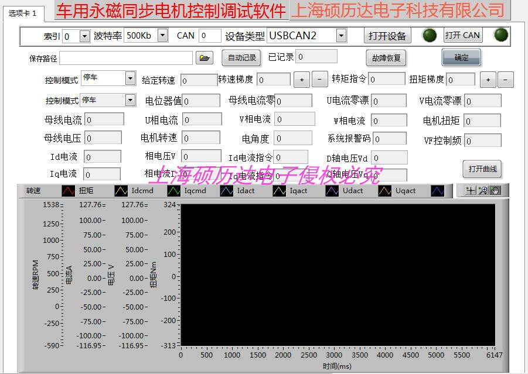Click the 系统报警码 value field
The width and height of the screenshot is (528, 374).
pos(390,139)
